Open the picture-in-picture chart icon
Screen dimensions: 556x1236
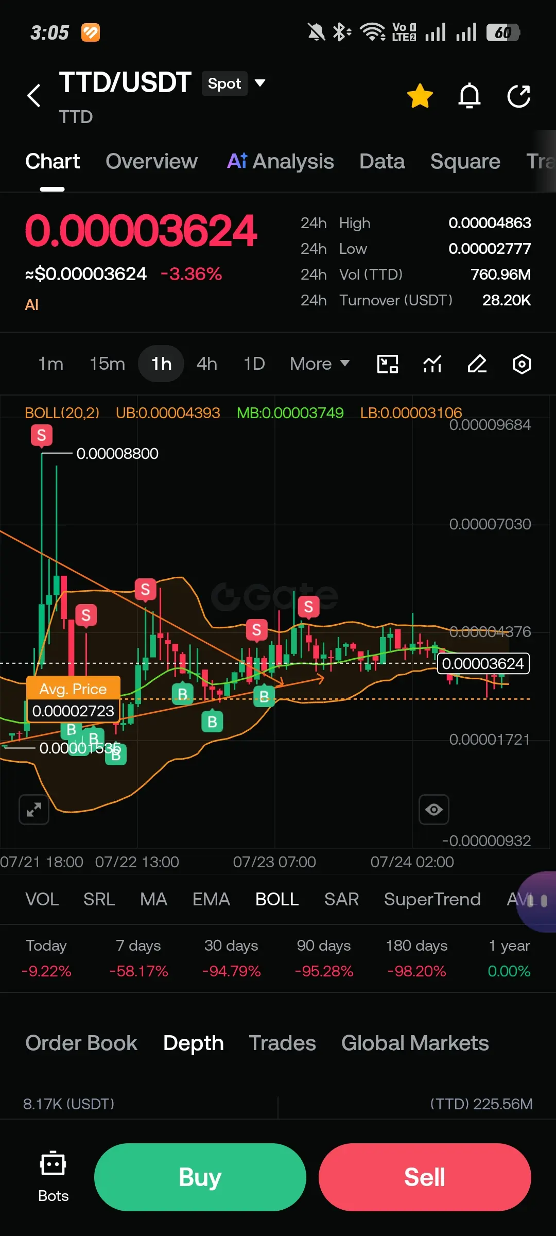pos(388,364)
